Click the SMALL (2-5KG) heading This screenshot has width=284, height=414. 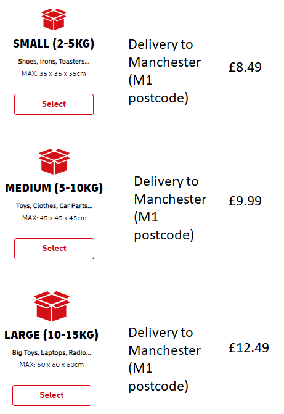[x=54, y=44]
